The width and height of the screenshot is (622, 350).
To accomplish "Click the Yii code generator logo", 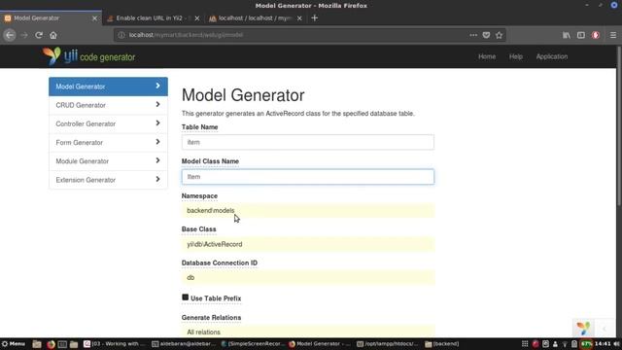I will [x=88, y=56].
